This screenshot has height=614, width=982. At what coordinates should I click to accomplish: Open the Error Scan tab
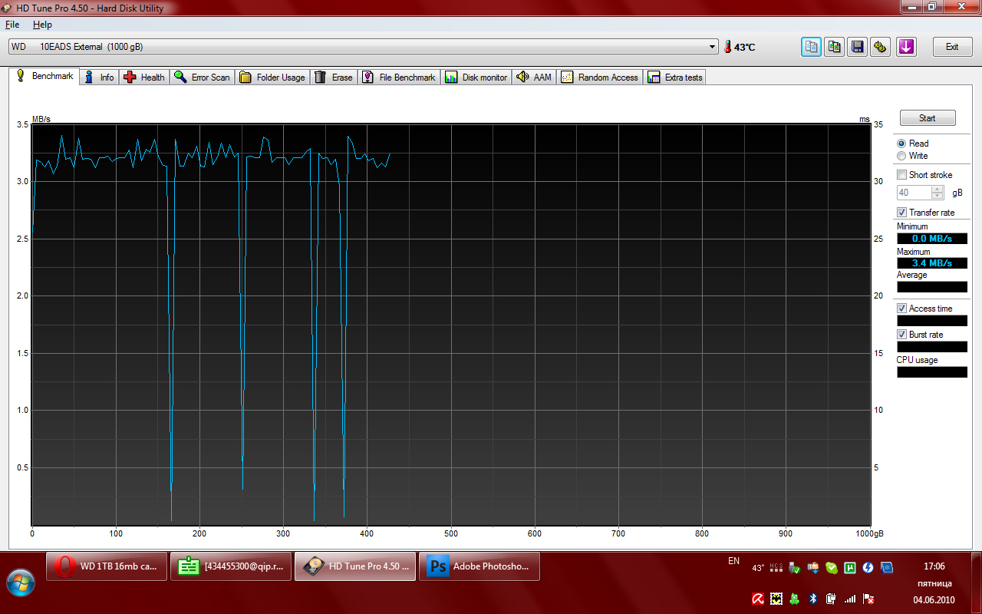pos(202,78)
